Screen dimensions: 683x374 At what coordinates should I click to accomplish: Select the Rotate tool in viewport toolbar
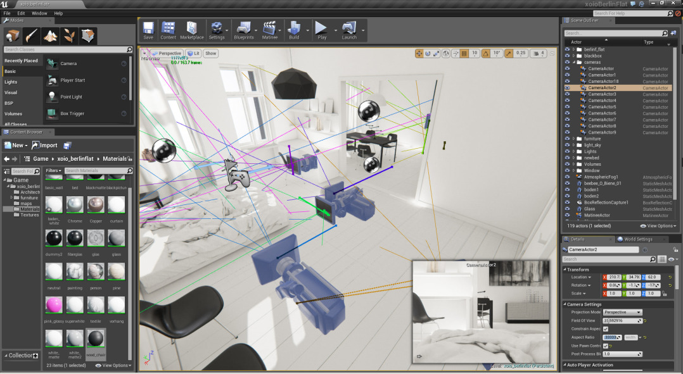tap(428, 54)
